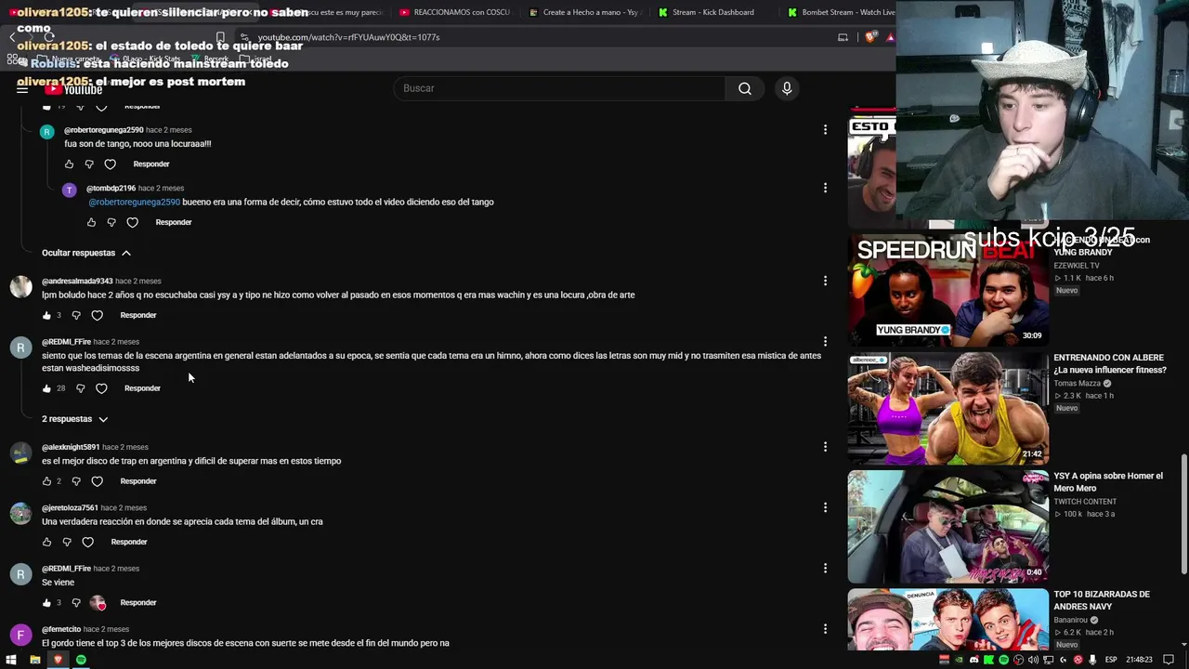Reply to robertoregunega2590 with Responder
The height and width of the screenshot is (669, 1189).
pyautogui.click(x=151, y=164)
